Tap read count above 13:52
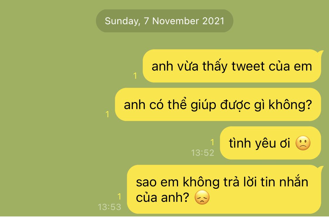The height and width of the screenshot is (217, 329). (x=212, y=142)
